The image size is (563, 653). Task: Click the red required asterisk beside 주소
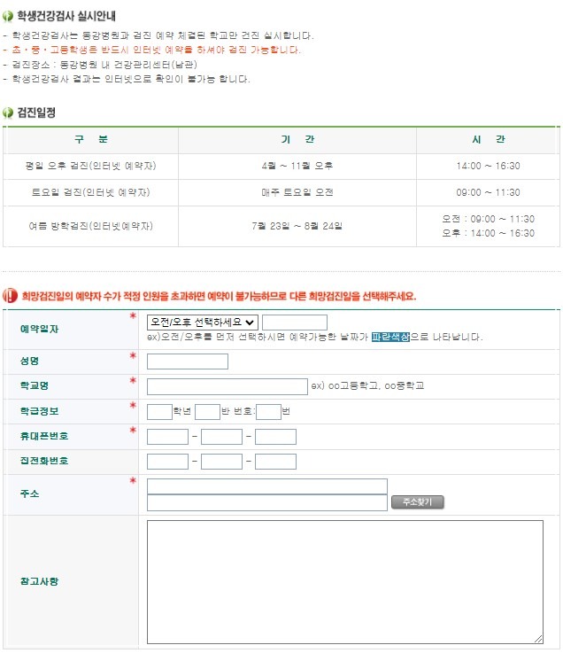pos(133,480)
